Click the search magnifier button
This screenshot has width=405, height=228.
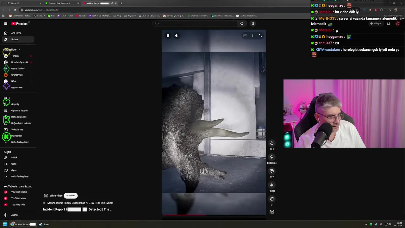tap(242, 23)
